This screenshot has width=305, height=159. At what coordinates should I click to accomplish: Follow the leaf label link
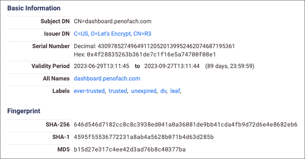[175, 91]
